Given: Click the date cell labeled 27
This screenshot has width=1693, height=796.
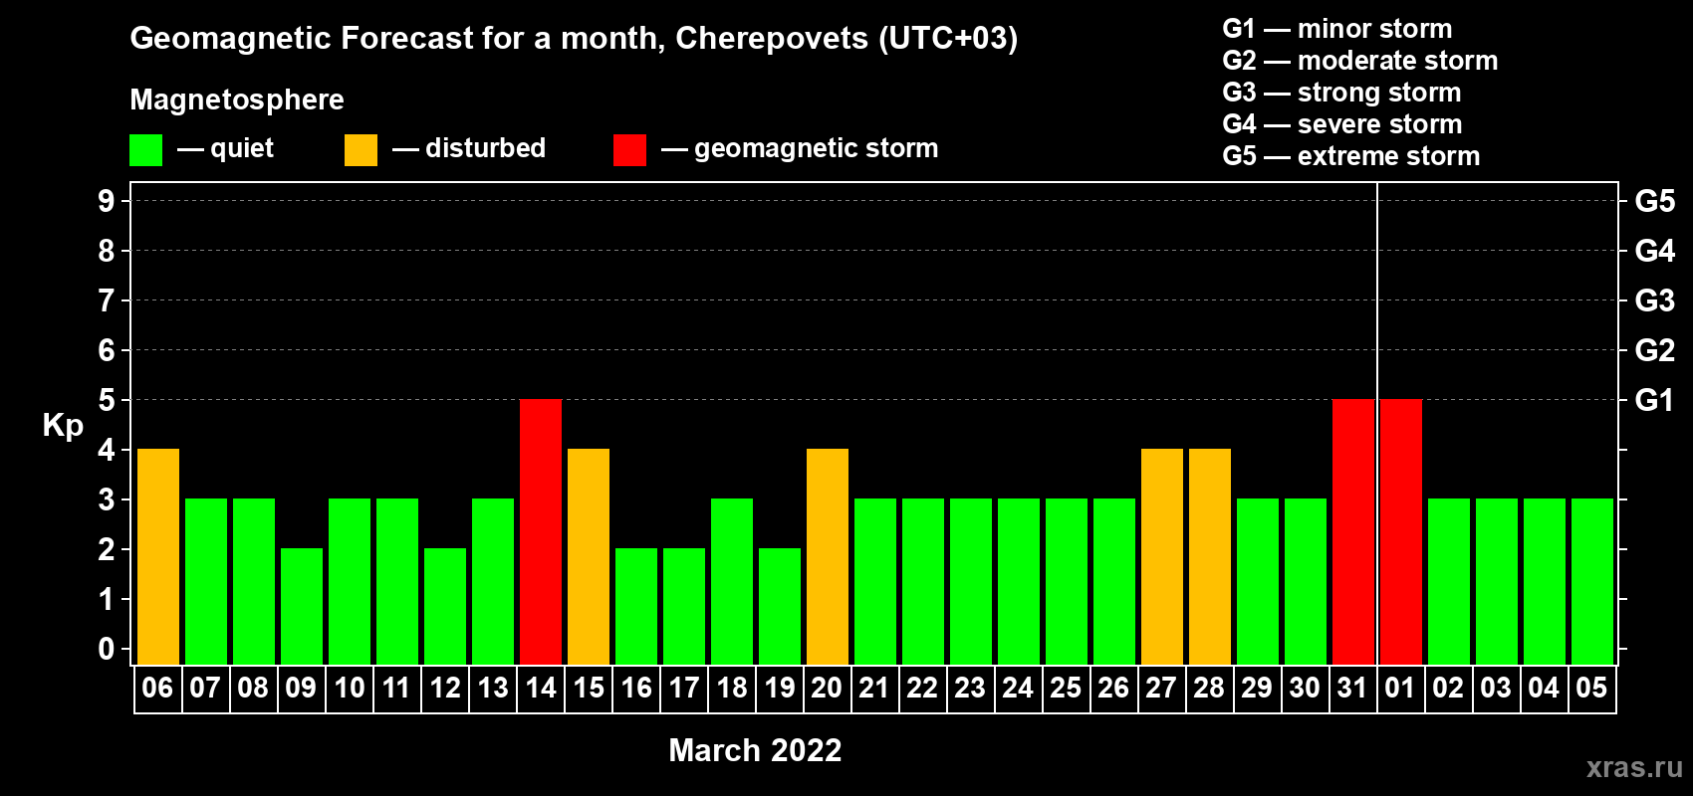Looking at the screenshot, I should (x=1161, y=689).
